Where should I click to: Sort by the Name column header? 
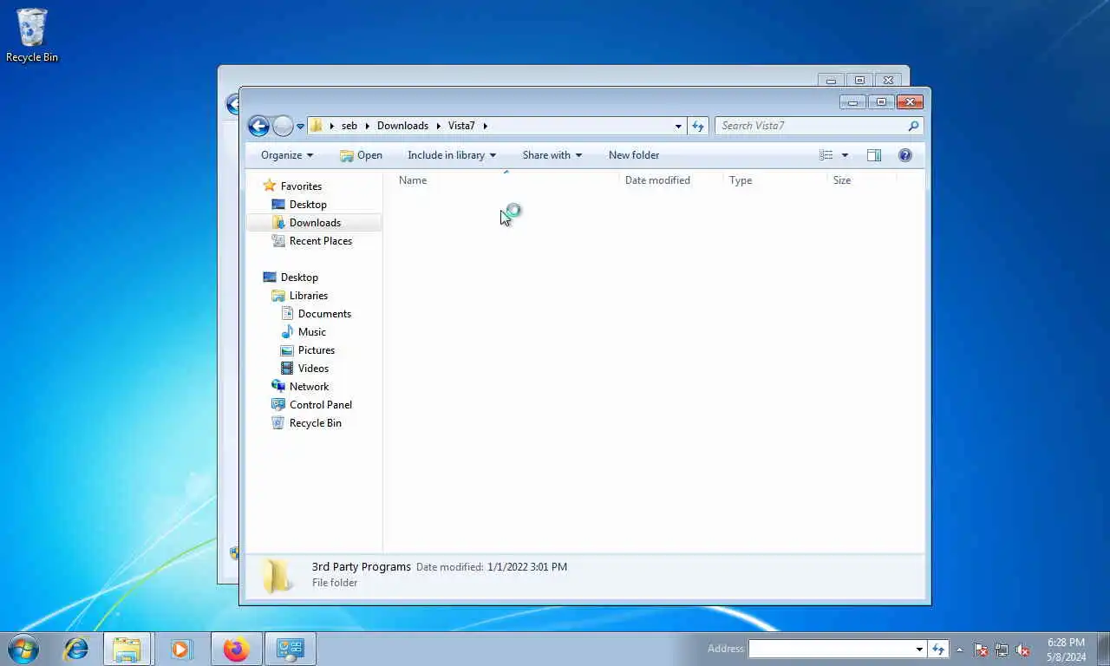point(507,180)
